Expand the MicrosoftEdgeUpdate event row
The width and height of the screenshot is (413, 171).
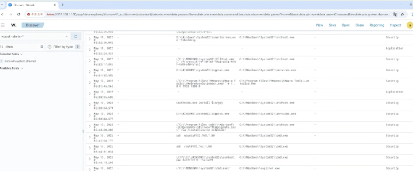(90, 126)
